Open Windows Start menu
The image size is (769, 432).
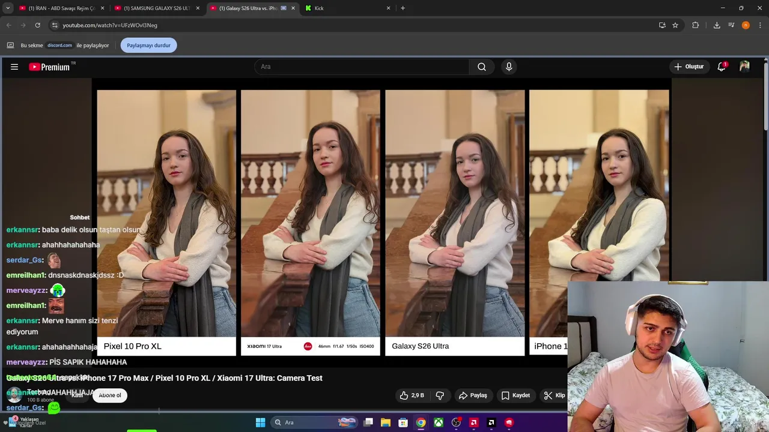[x=260, y=422]
